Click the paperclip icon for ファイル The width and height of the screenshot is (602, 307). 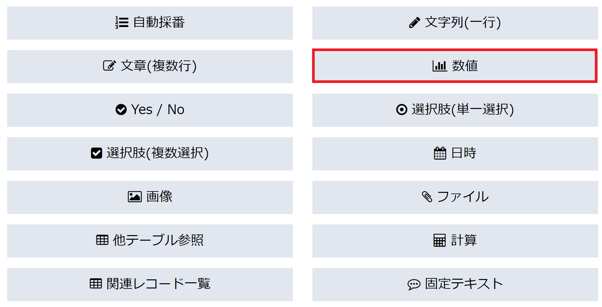427,197
